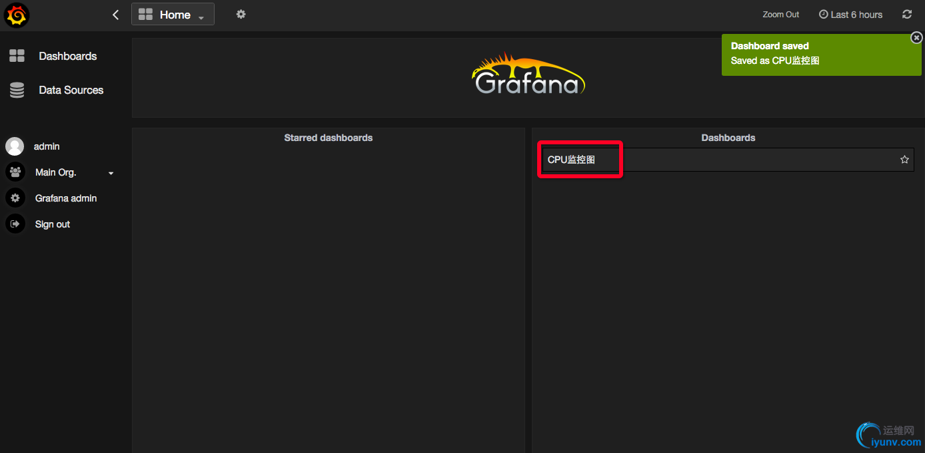Open dashboard settings gear icon
The width and height of the screenshot is (925, 453).
tap(241, 14)
